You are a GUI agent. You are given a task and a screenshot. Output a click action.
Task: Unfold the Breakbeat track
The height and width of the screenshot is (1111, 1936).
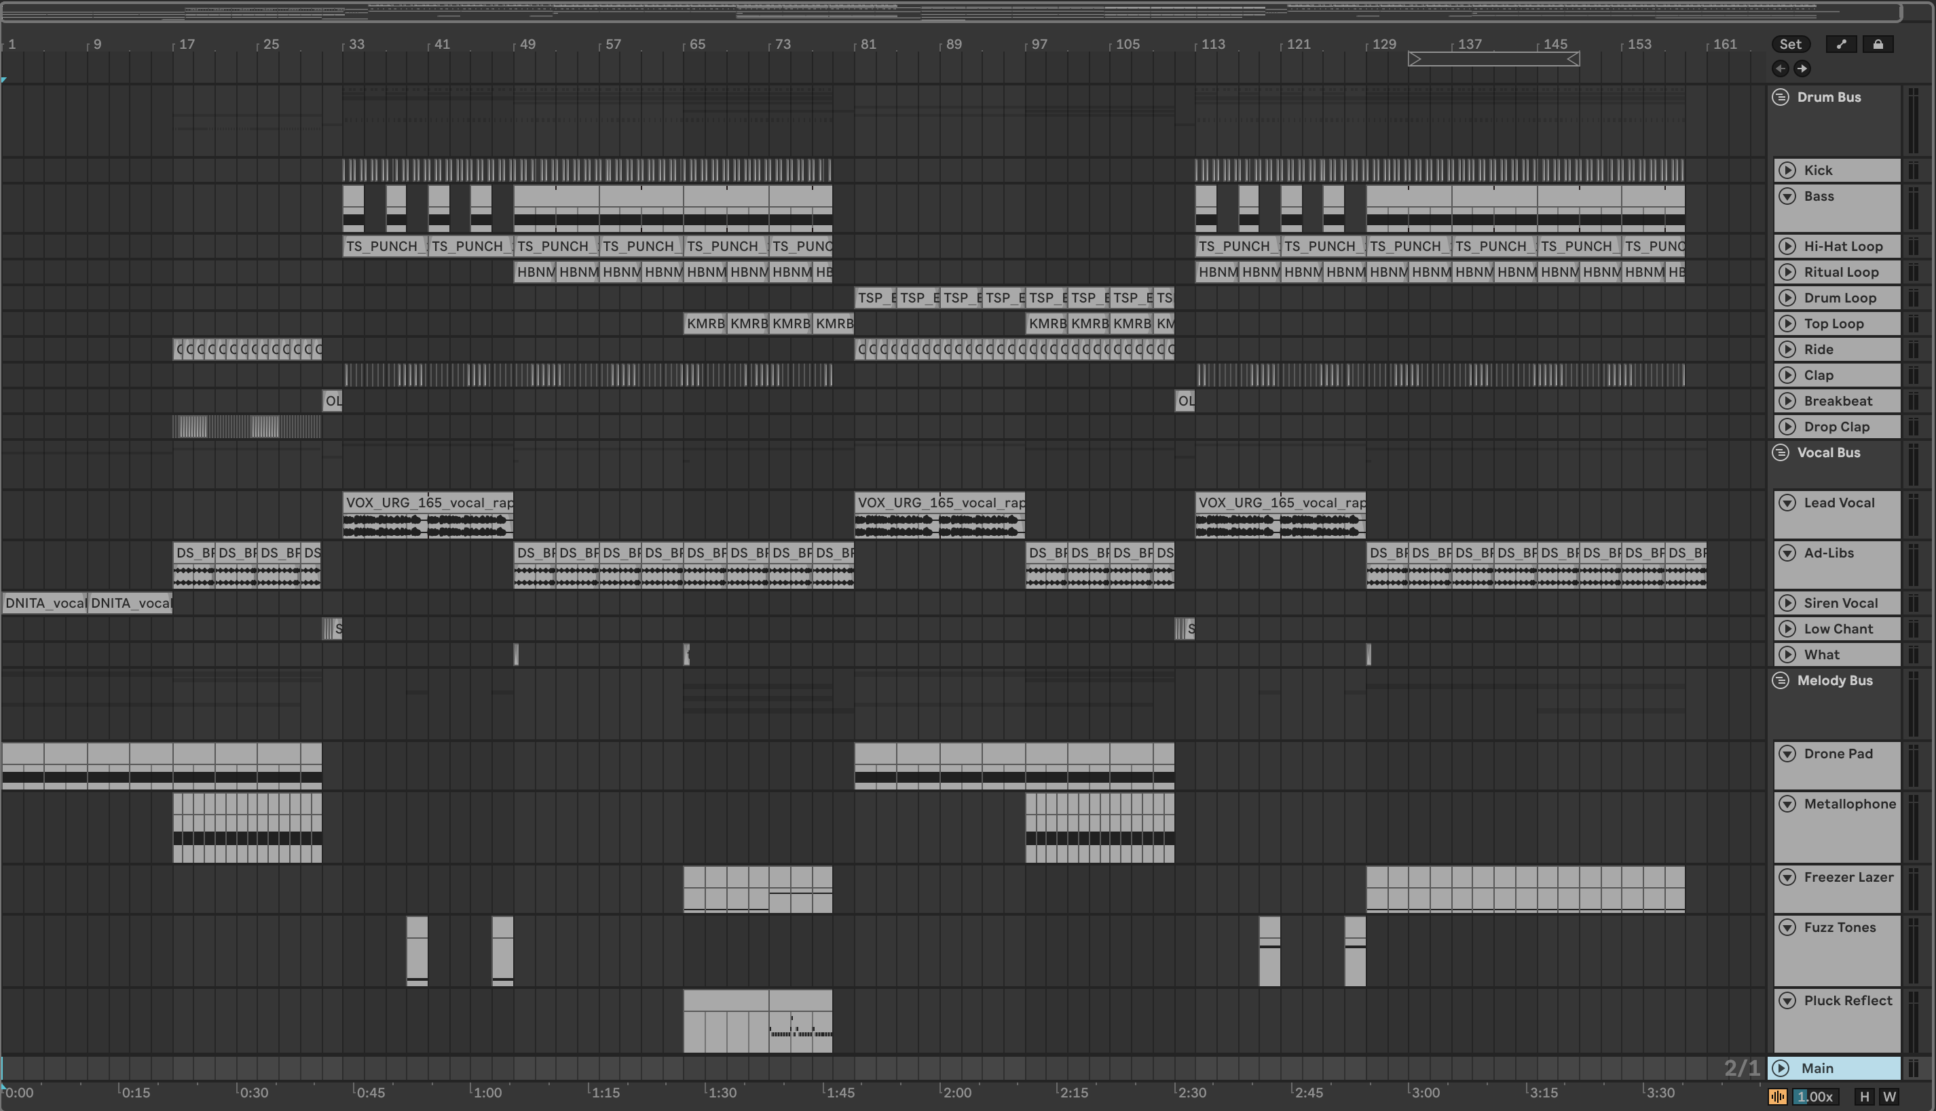tap(1787, 402)
